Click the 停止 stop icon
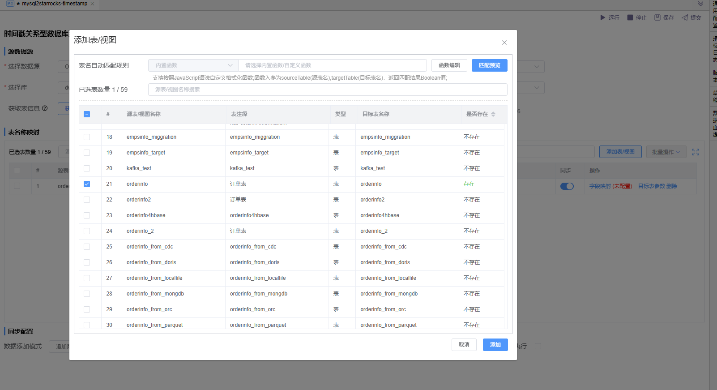This screenshot has width=717, height=390. 630,17
